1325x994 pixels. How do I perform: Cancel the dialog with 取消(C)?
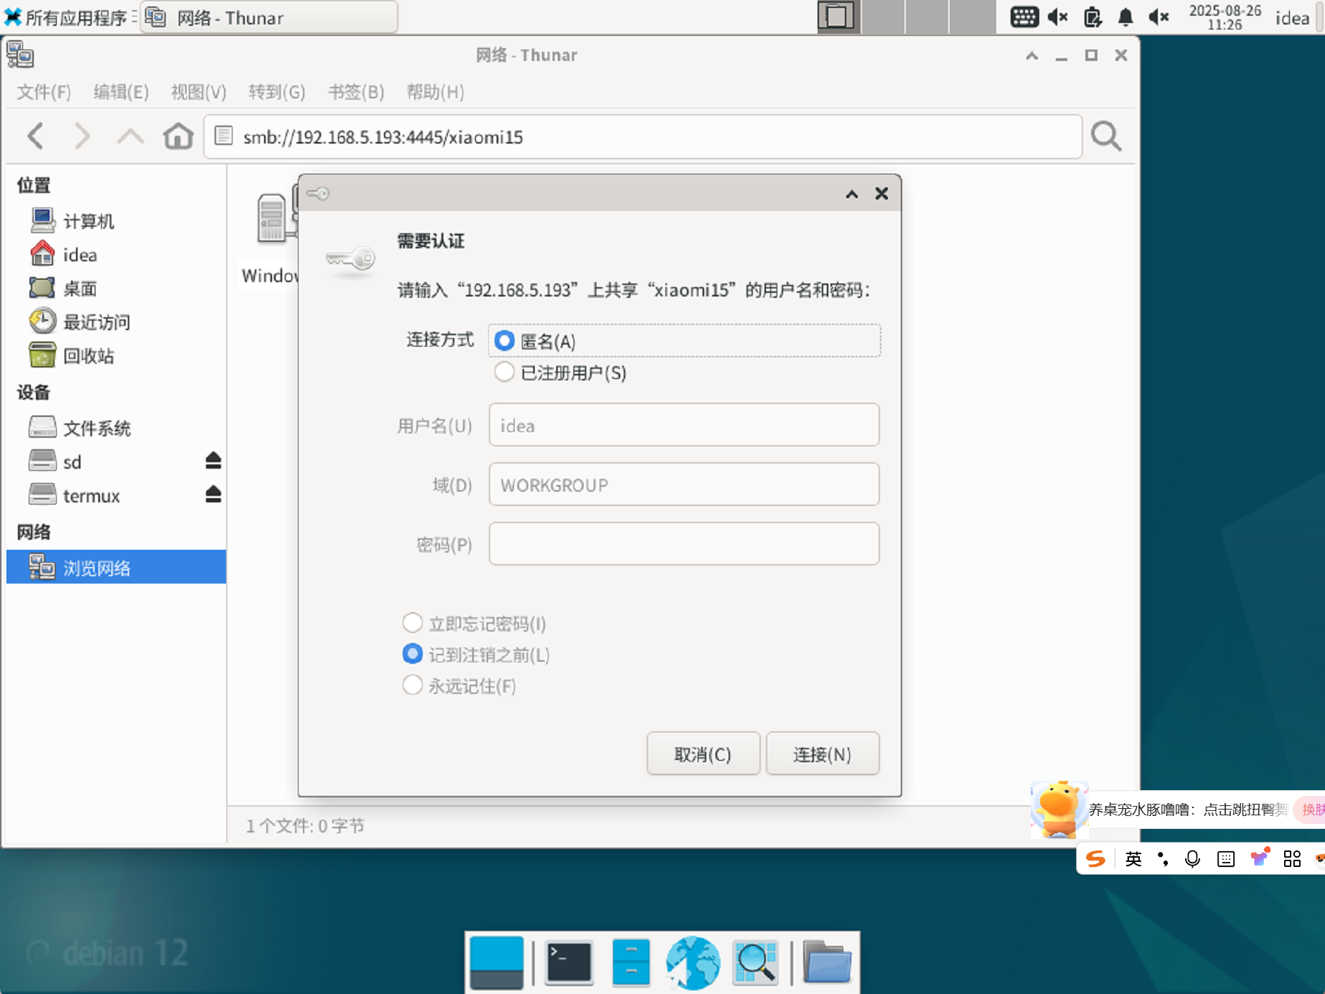point(703,754)
